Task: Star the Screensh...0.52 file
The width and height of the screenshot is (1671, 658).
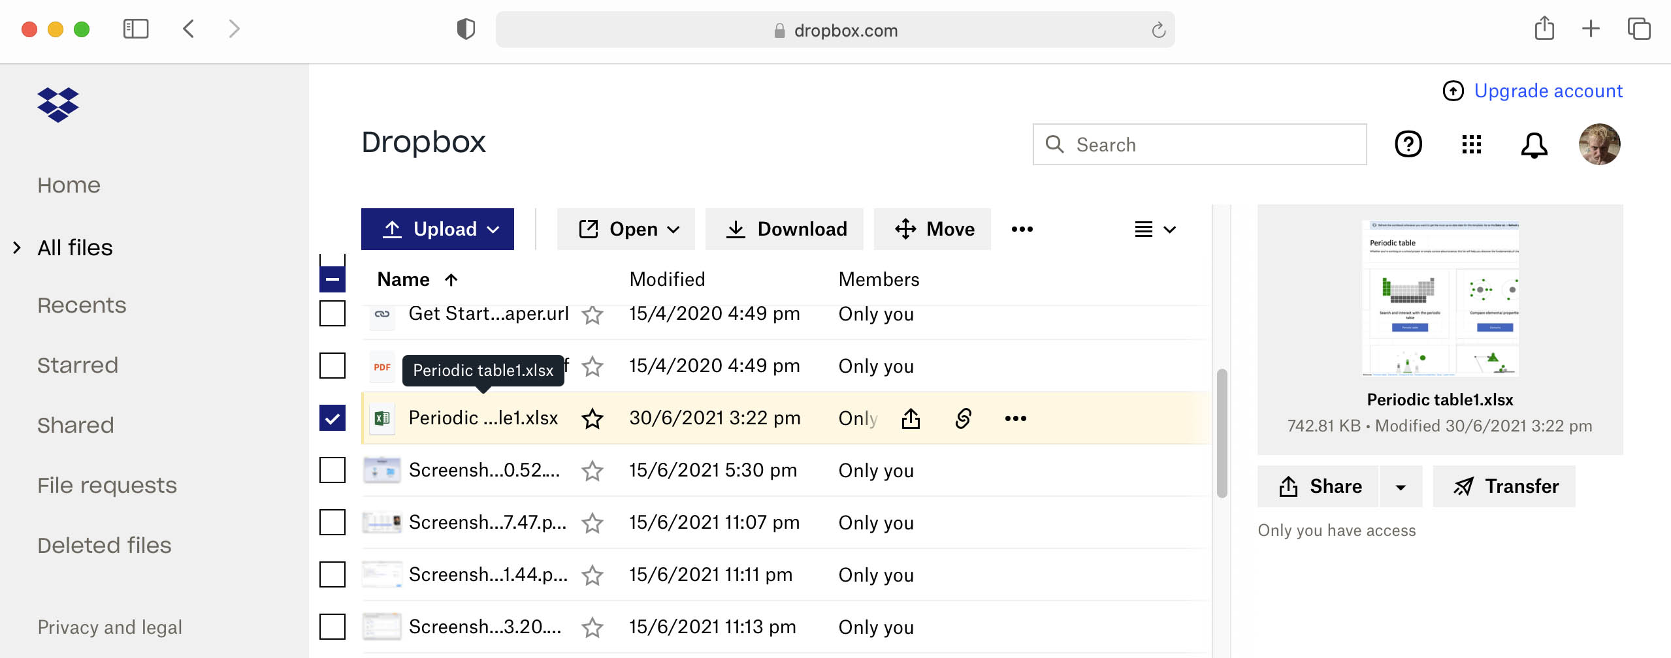Action: click(592, 471)
